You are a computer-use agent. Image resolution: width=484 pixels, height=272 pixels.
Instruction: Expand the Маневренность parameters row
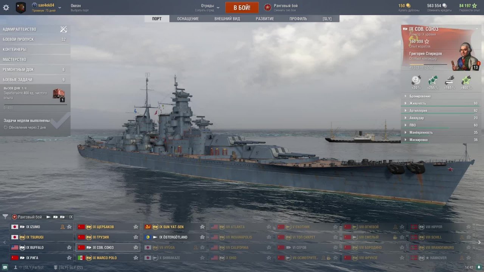tap(440, 133)
